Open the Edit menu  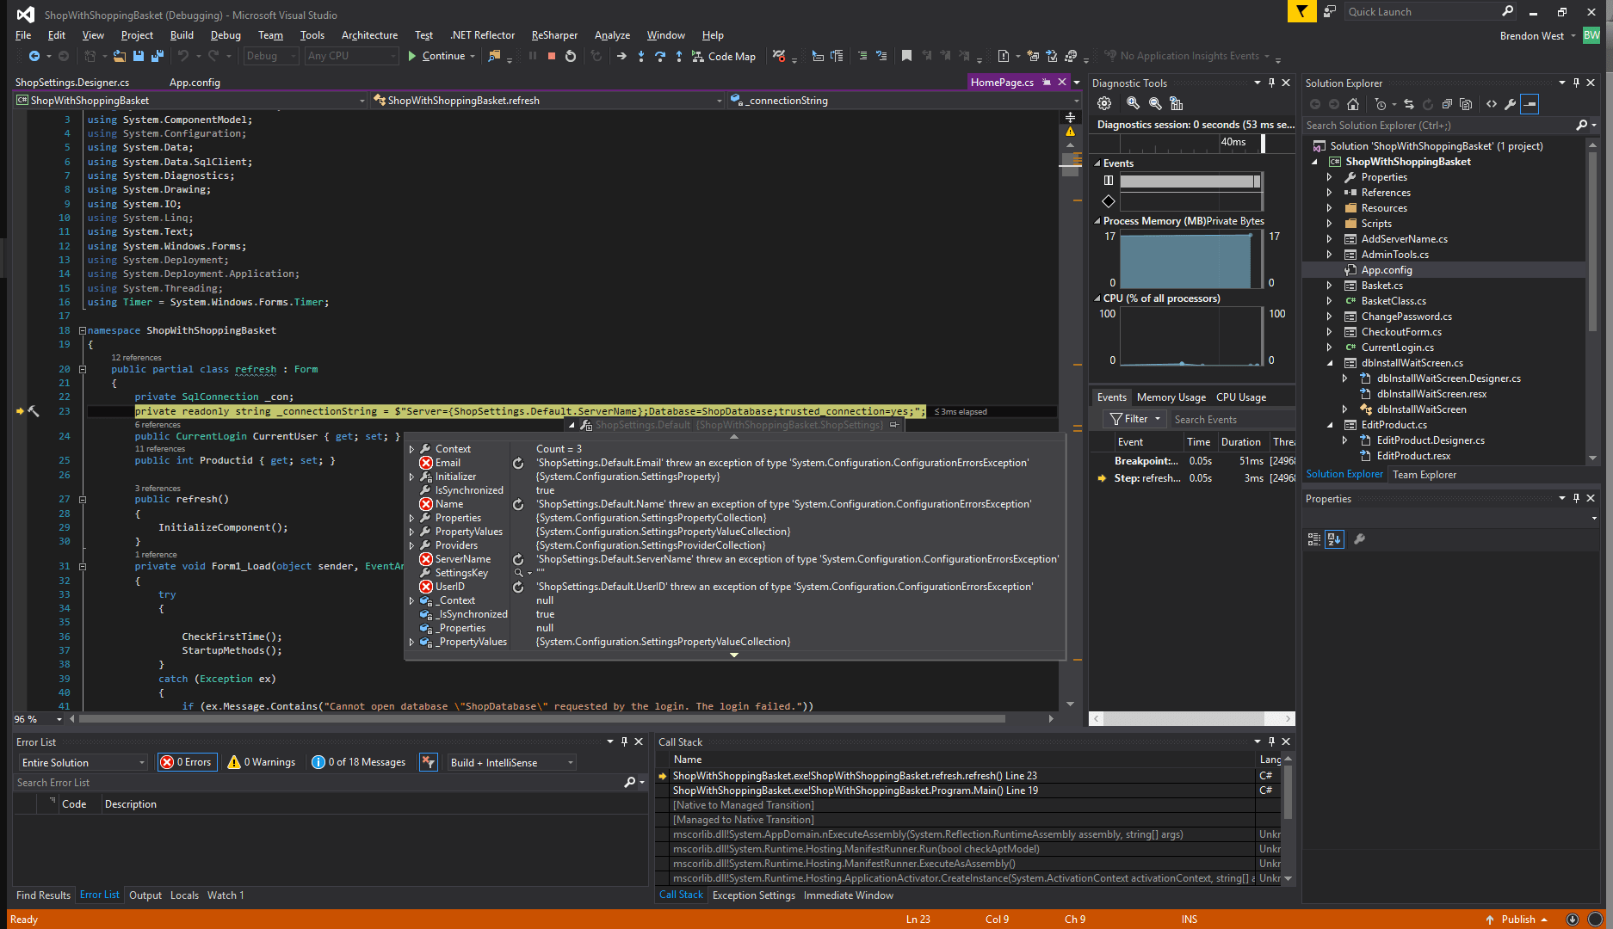click(56, 35)
